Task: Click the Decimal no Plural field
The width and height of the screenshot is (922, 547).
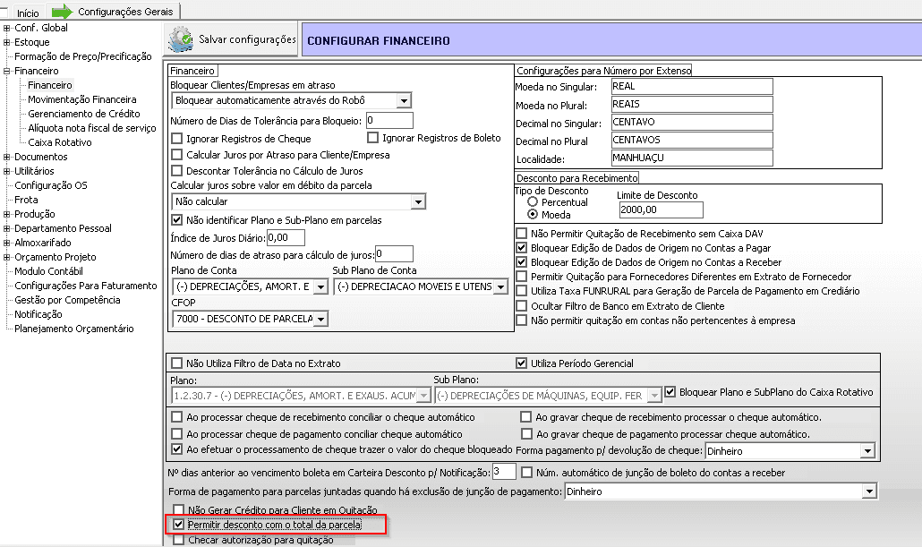Action: tap(692, 140)
